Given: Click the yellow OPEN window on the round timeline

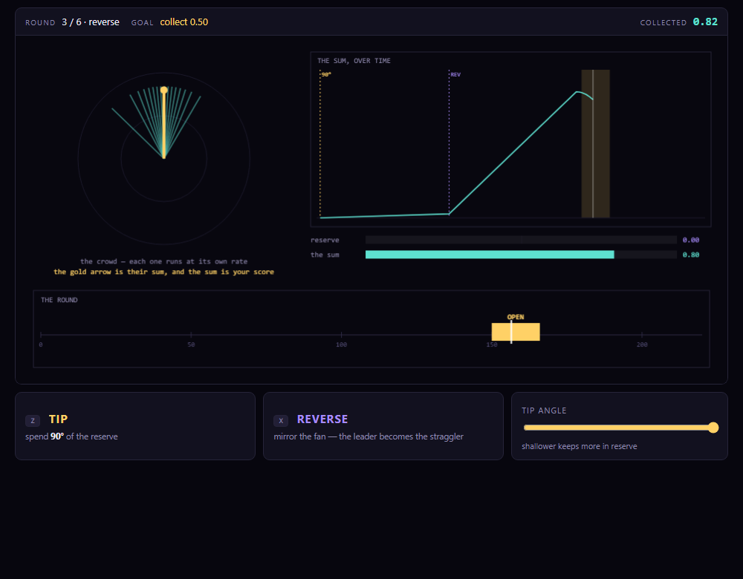Looking at the screenshot, I should click(516, 332).
